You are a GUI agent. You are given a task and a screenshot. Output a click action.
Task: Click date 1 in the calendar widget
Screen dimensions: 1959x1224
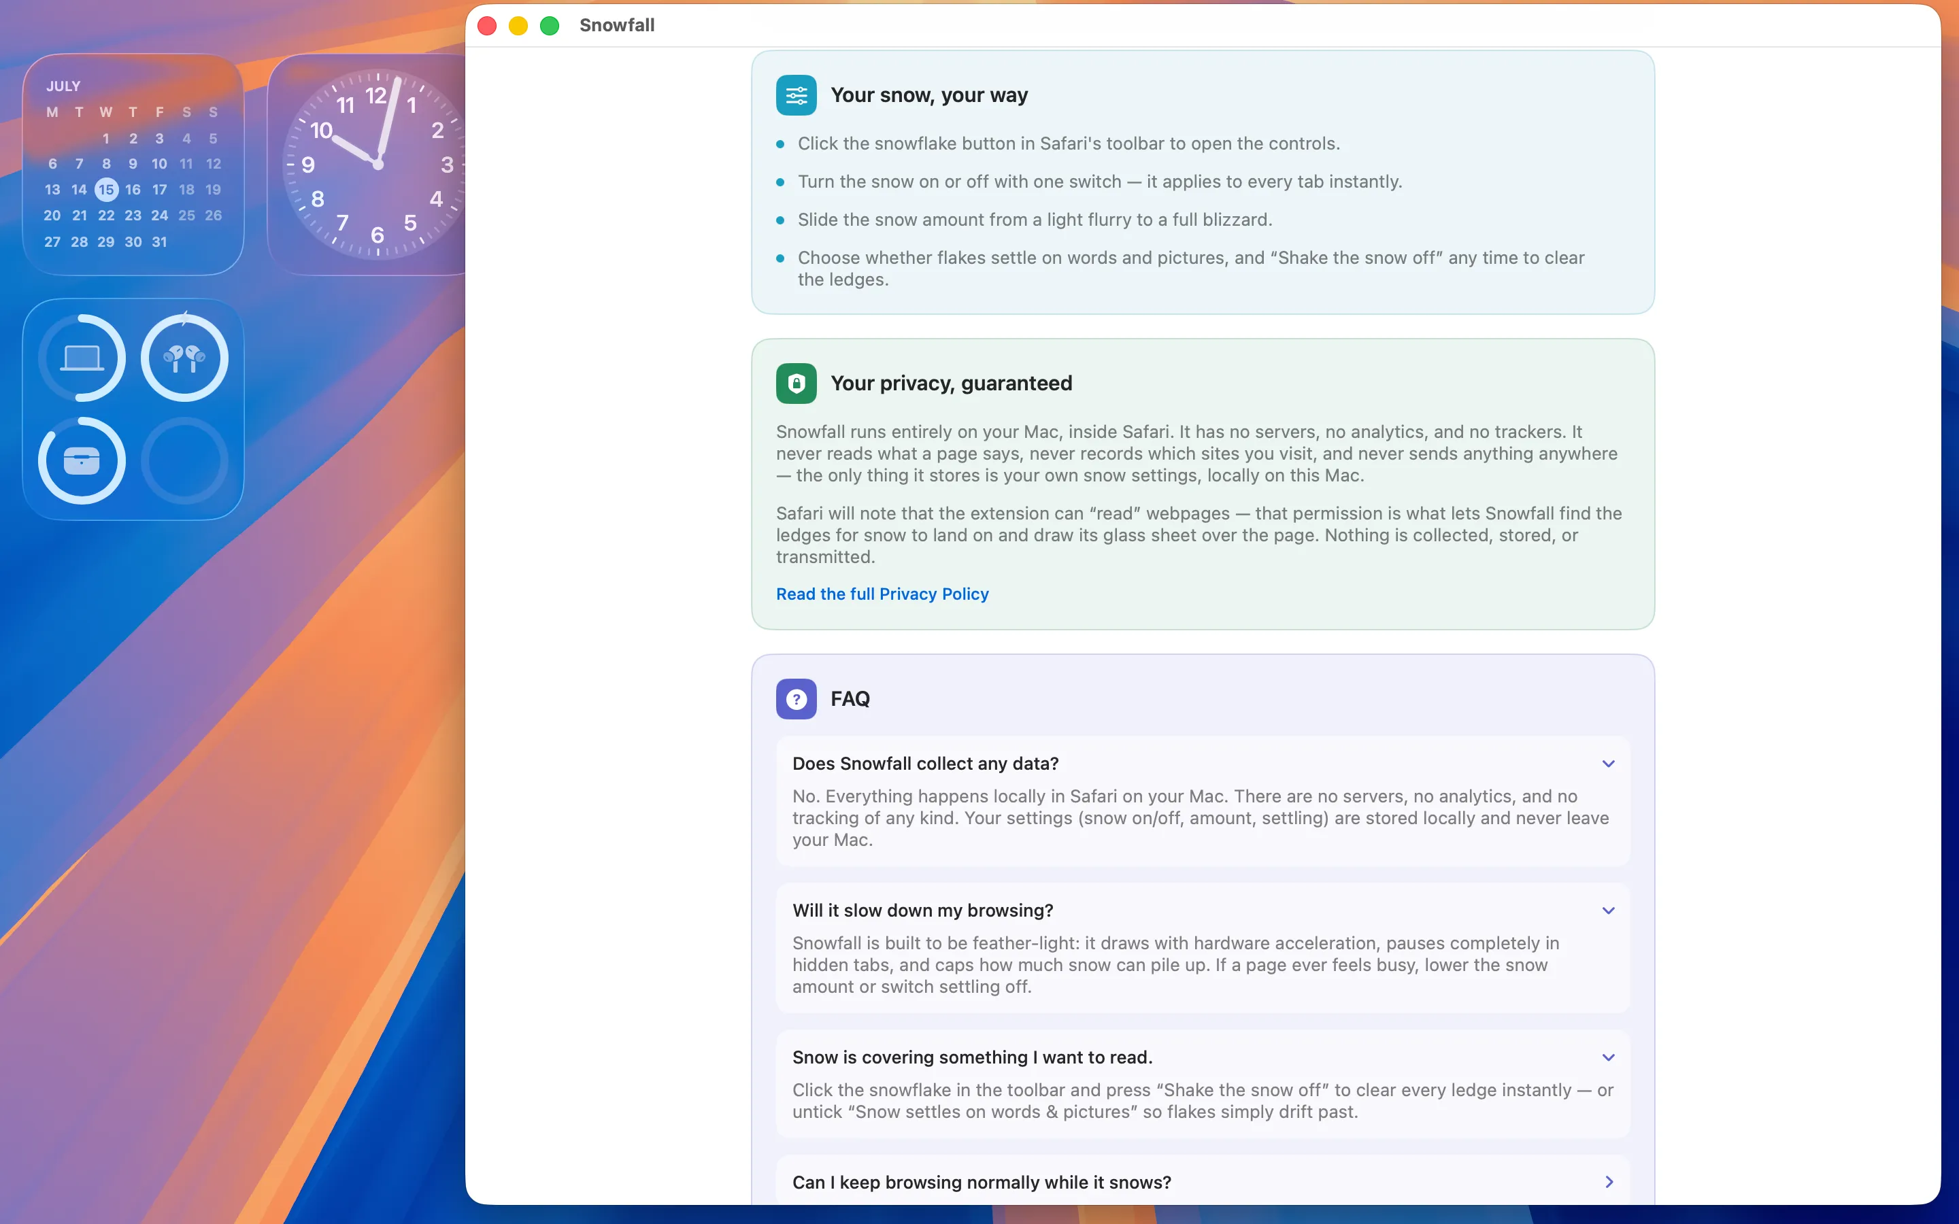click(106, 139)
